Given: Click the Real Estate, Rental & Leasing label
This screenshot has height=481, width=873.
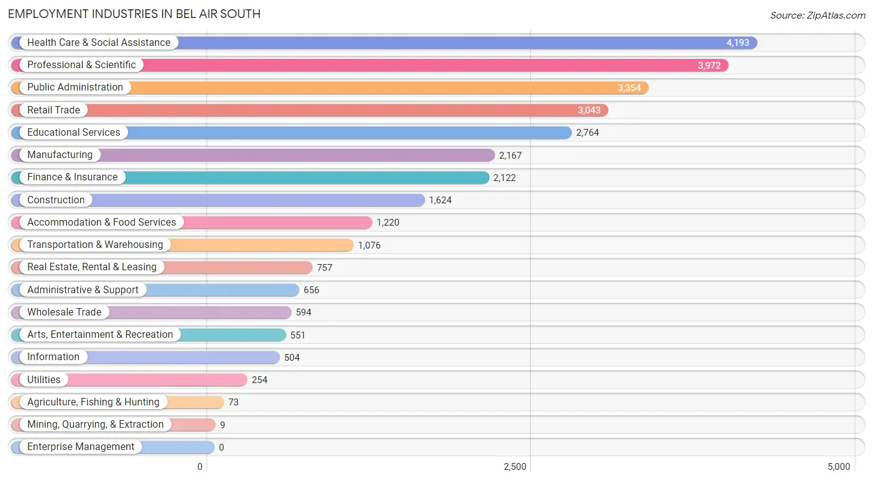Looking at the screenshot, I should [92, 267].
